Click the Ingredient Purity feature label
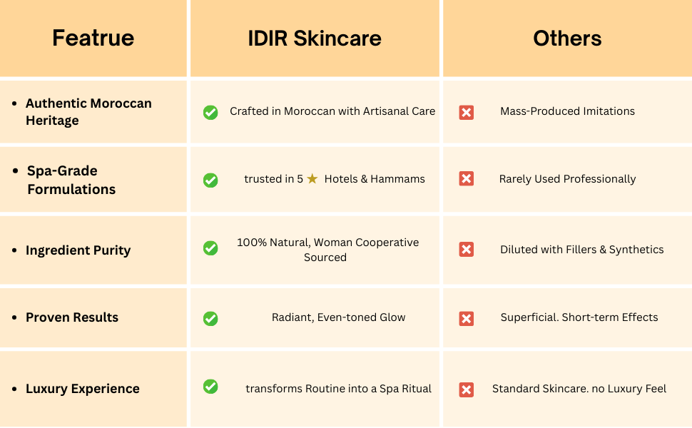This screenshot has height=428, width=692. (x=78, y=250)
